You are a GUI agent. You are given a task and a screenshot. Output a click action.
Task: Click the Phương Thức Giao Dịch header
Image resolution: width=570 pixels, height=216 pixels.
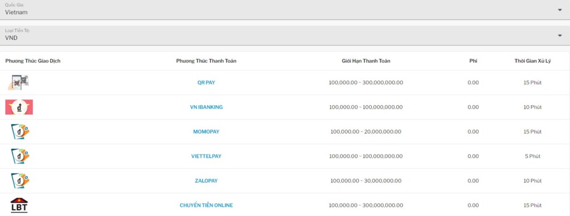32,61
